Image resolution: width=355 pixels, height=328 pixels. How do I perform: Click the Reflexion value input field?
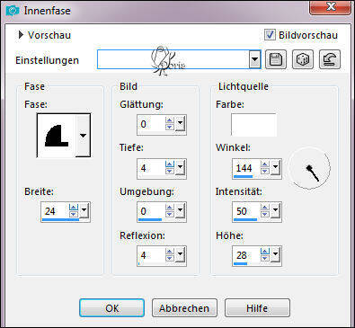tap(151, 255)
